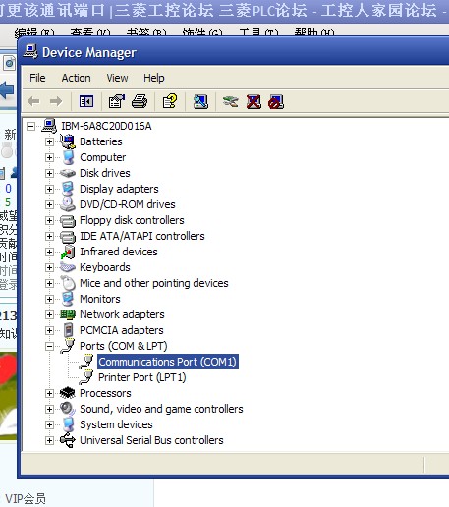Image resolution: width=449 pixels, height=507 pixels.
Task: Collapse the Ports (COM & LPT) node
Action: coord(49,346)
